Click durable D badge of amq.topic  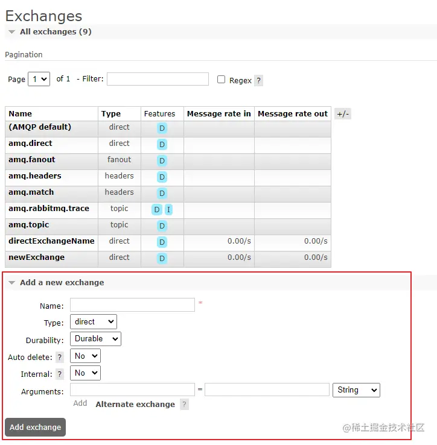162,226
